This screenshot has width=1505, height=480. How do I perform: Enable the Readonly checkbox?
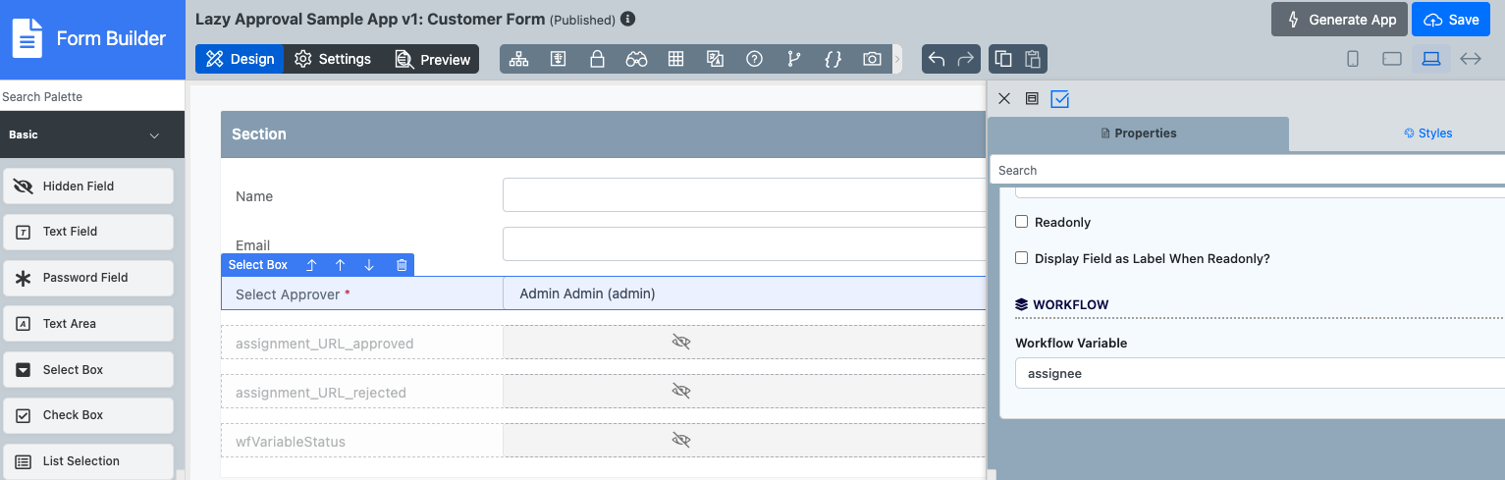point(1022,222)
